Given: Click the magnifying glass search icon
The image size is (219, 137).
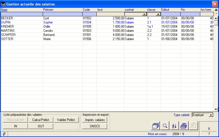Looking at the screenshot, I should coord(165,126).
